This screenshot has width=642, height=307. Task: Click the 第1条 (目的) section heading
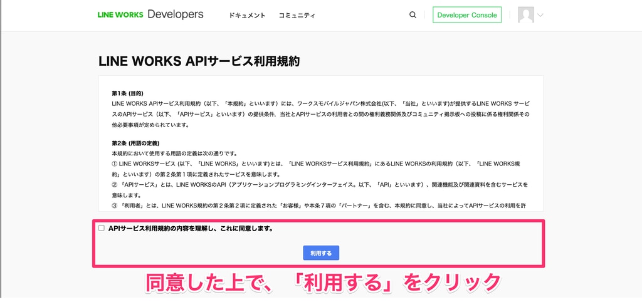pyautogui.click(x=128, y=93)
